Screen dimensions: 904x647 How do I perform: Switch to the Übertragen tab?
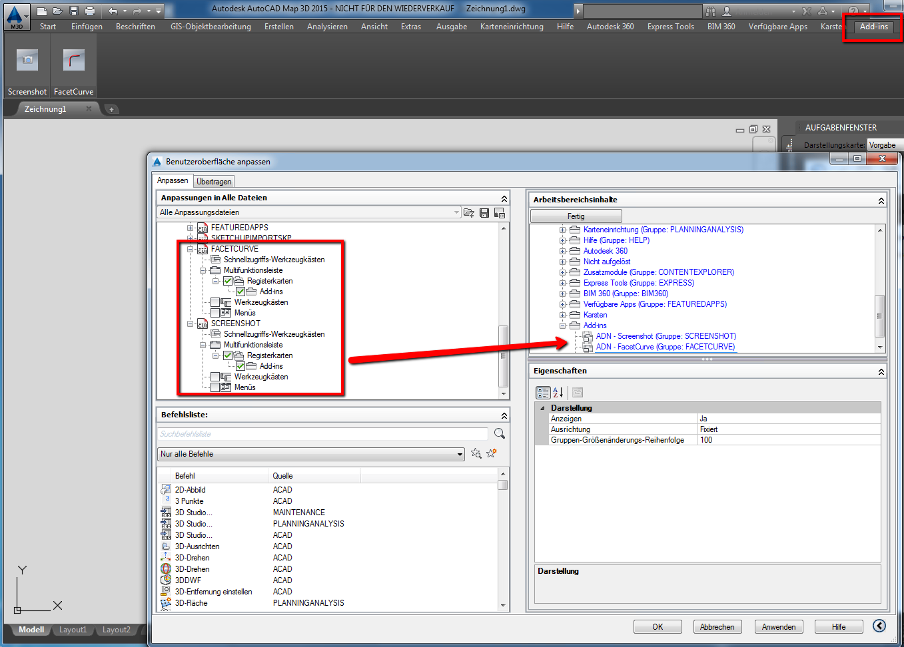pos(214,182)
